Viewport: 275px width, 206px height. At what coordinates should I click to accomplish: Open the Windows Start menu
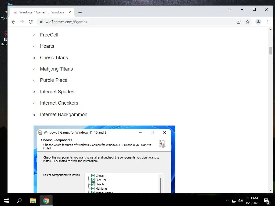pos(6,201)
